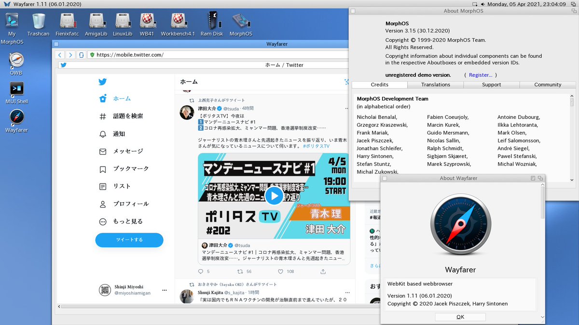Expand もっと見る menu in the Twitter sidebar
The width and height of the screenshot is (579, 325).
coord(121,221)
